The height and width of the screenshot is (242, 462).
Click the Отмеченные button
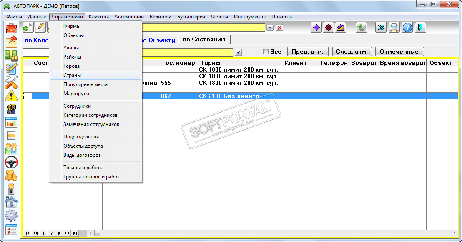pyautogui.click(x=399, y=52)
